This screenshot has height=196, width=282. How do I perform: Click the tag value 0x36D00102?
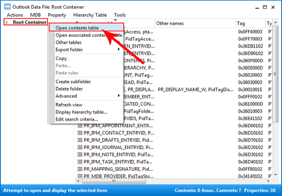pos(250,126)
